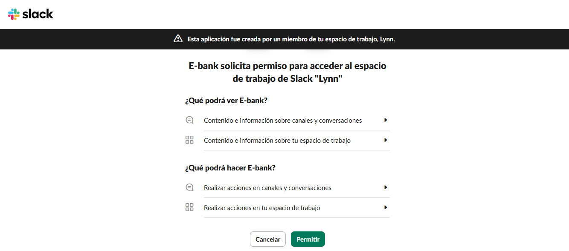Select the conversation icon next to channel actions permission
The width and height of the screenshot is (569, 251).
pyautogui.click(x=189, y=187)
